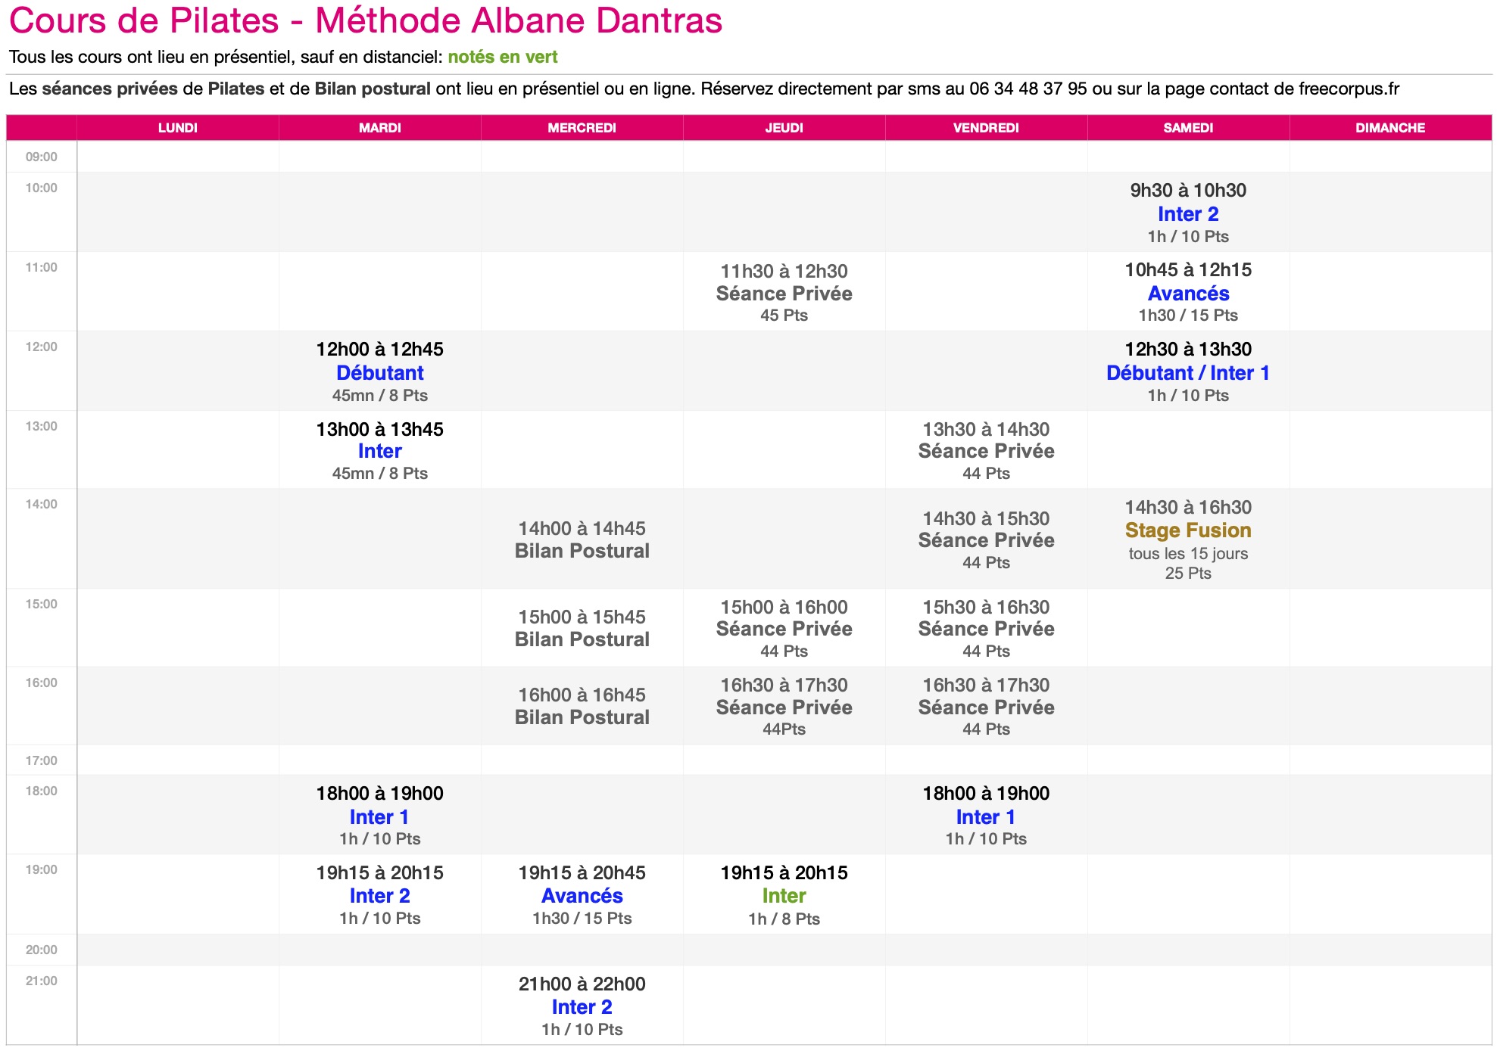1497x1051 pixels.
Task: Open Samedi 10h45 Avancés class
Action: pos(1188,293)
